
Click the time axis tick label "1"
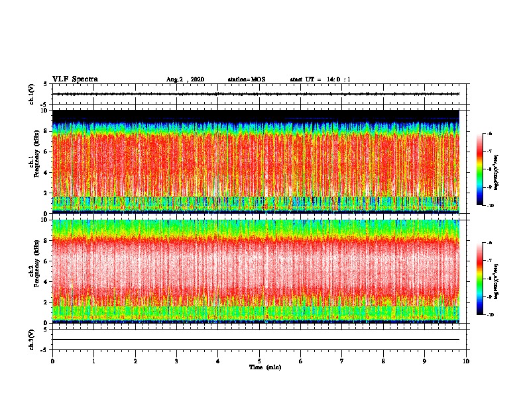pos(93,361)
